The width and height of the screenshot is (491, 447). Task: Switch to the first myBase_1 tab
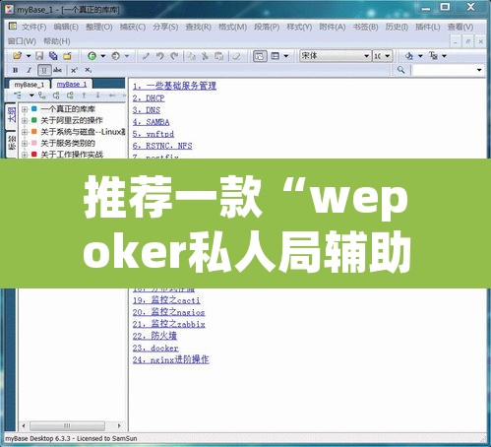click(29, 85)
